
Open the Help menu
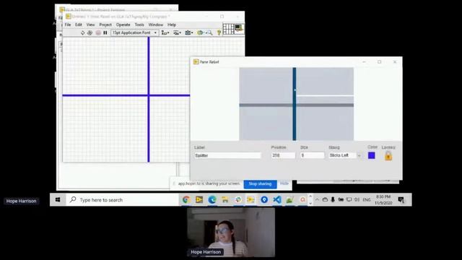click(172, 25)
